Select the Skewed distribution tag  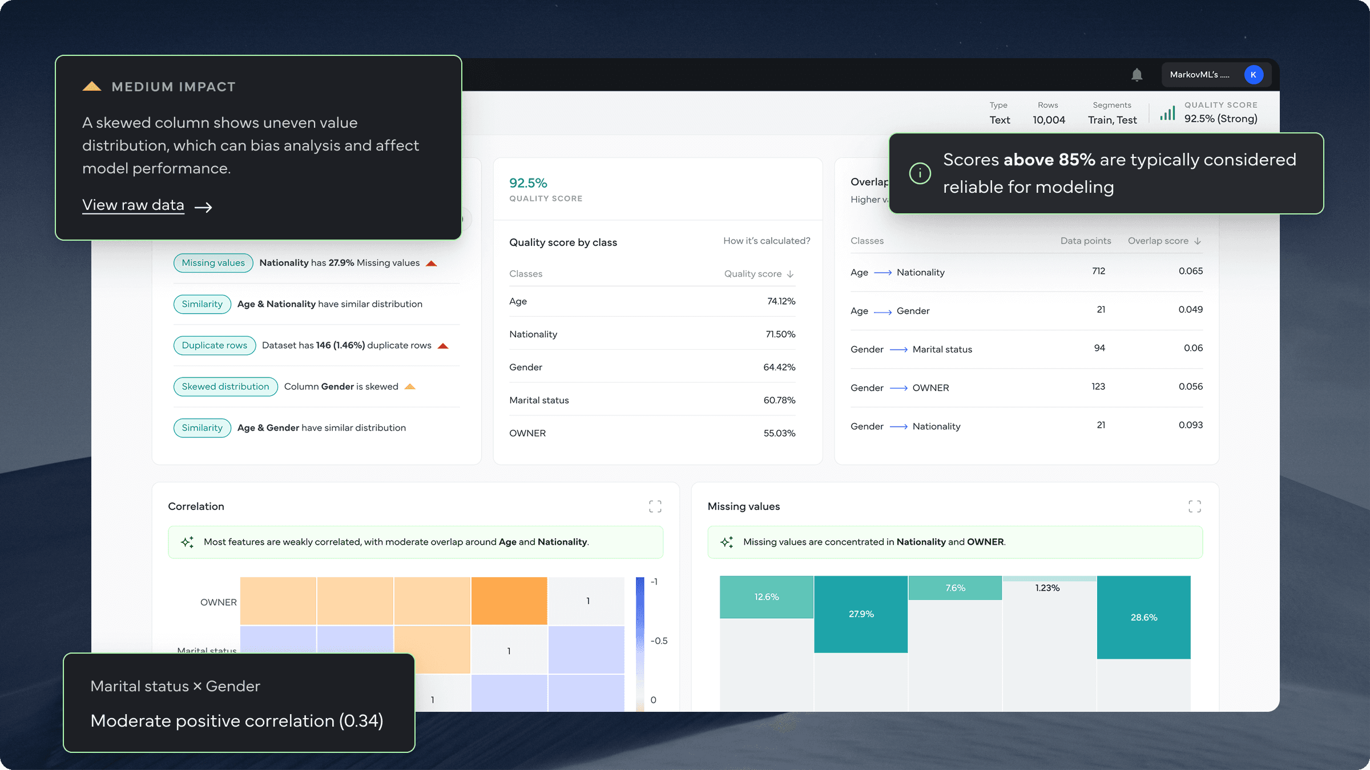point(225,387)
